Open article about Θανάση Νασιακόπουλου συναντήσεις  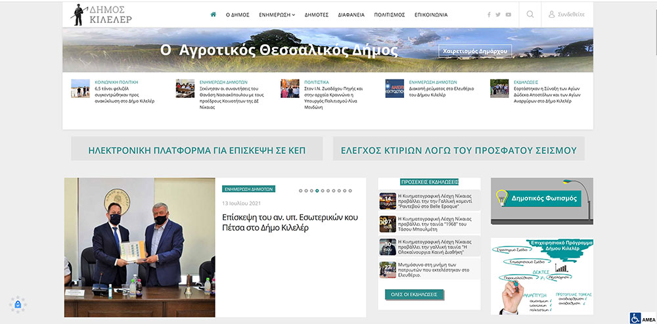click(232, 98)
